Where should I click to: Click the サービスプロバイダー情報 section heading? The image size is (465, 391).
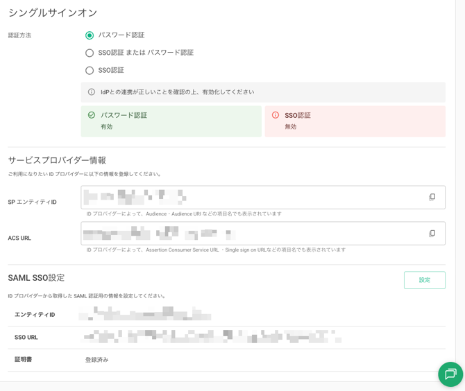click(x=57, y=160)
